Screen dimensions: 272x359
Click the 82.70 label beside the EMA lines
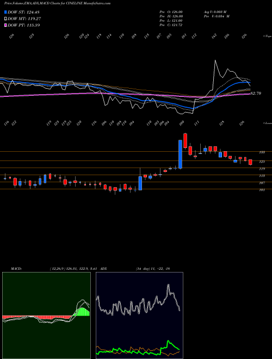tap(256, 93)
